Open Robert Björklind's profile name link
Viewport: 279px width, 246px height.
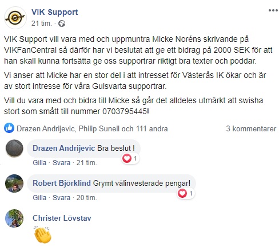coord(62,183)
